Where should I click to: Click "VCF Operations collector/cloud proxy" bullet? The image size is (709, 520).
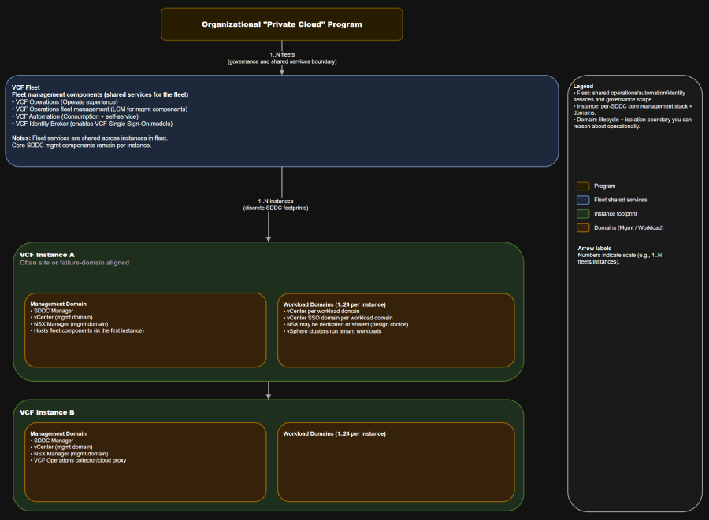pyautogui.click(x=78, y=460)
